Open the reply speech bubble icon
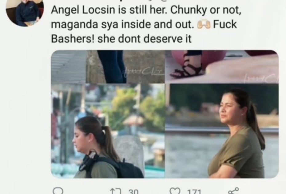 (58, 191)
